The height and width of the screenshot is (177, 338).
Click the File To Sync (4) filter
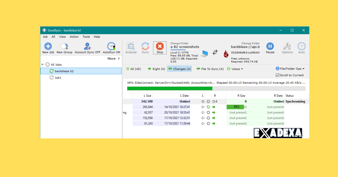(210, 69)
